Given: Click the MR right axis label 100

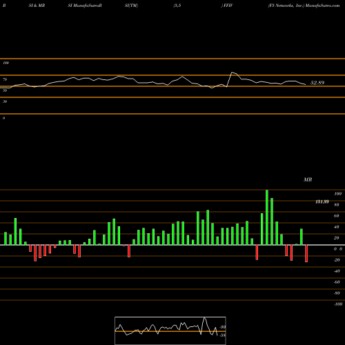Looking at the screenshot, I should (x=337, y=194).
